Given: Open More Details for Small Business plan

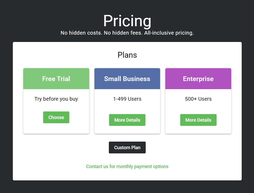Looking at the screenshot, I should point(127,120).
